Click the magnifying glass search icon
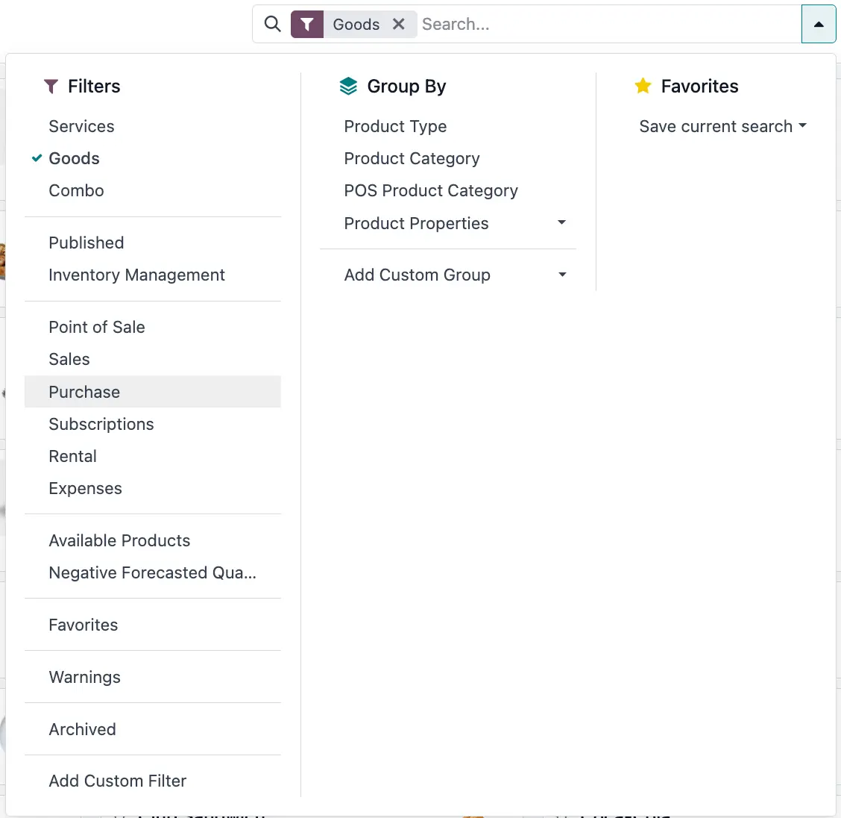This screenshot has width=841, height=818. pyautogui.click(x=272, y=24)
